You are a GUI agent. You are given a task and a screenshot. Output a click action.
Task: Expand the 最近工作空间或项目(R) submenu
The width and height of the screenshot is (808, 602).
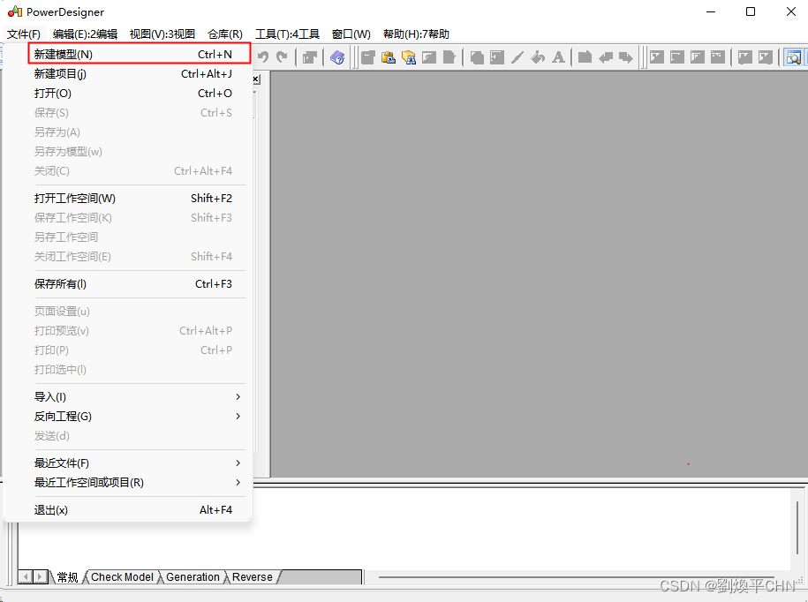coord(133,483)
